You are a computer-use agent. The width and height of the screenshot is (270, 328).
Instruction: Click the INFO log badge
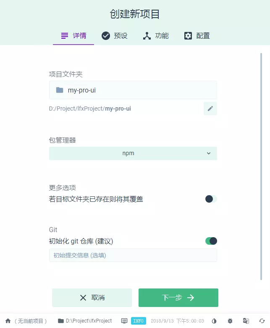(139, 321)
